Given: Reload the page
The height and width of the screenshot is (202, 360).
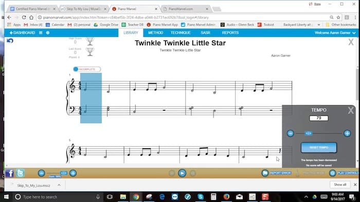Looking at the screenshot, I should coord(24,17).
